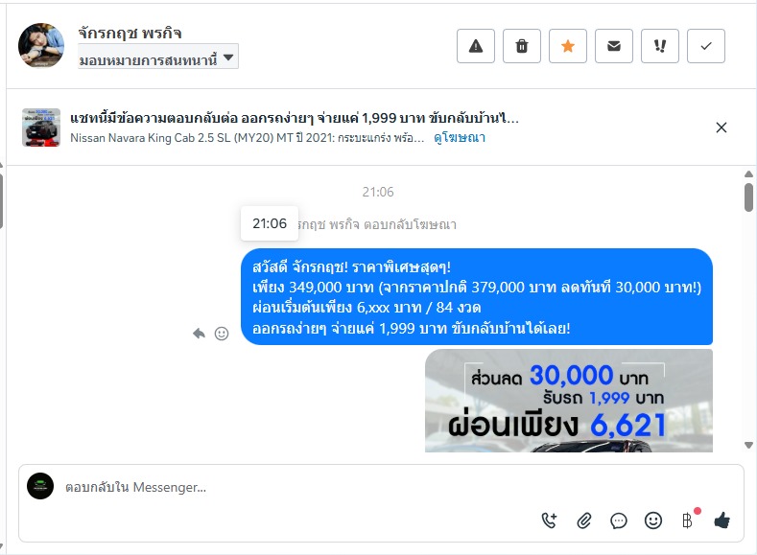Screen dimensions: 757x555
Task: Send a thumbs-up like
Action: point(722,520)
